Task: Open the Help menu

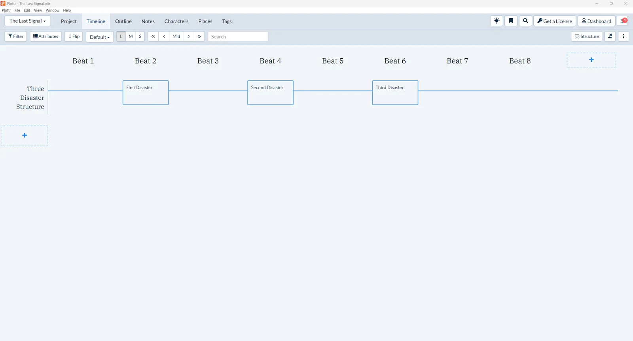Action: click(67, 10)
